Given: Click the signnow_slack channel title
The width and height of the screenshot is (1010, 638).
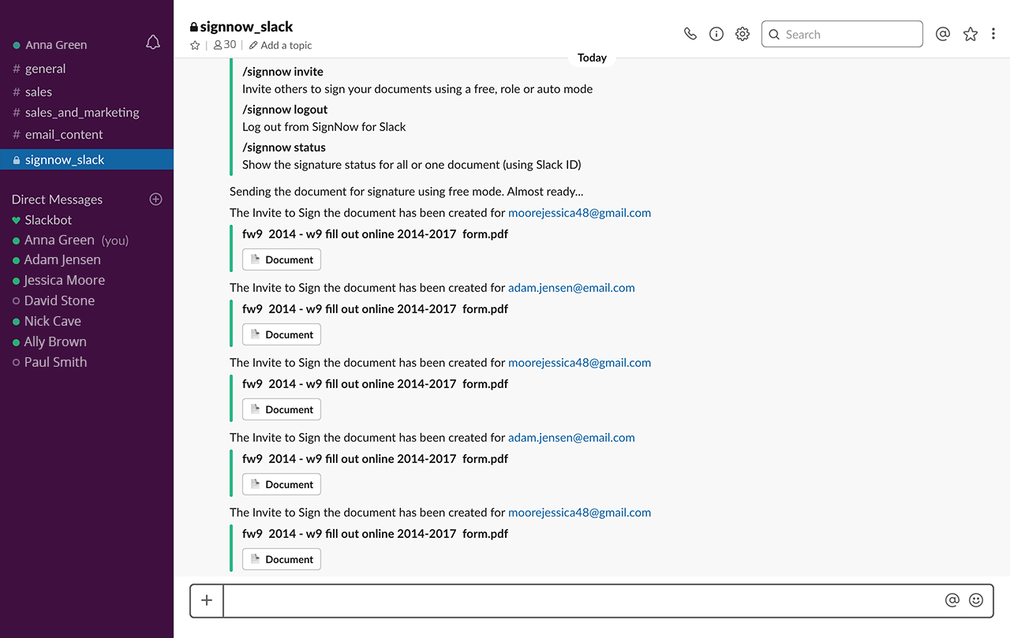Looking at the screenshot, I should [246, 27].
